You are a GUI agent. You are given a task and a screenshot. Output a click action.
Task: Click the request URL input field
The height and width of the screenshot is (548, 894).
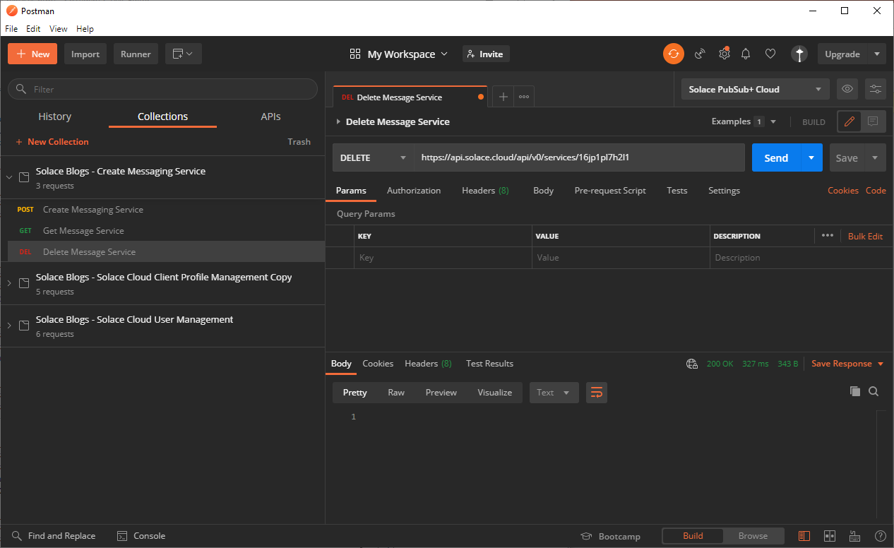click(x=579, y=157)
